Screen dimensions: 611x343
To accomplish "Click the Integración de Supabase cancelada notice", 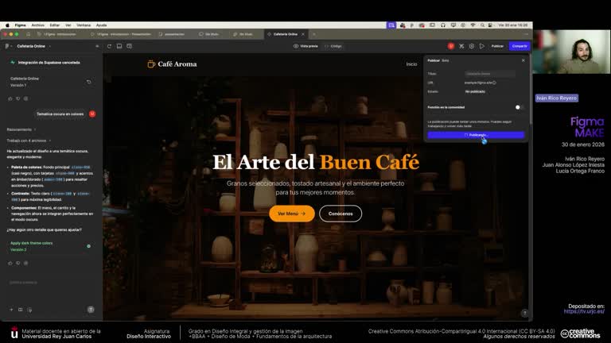I will point(49,62).
